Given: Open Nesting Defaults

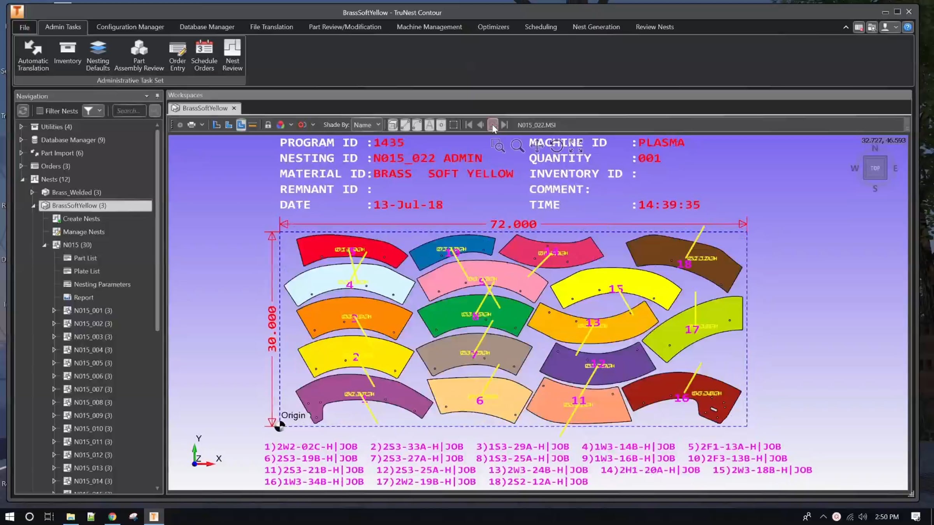Looking at the screenshot, I should pyautogui.click(x=98, y=55).
